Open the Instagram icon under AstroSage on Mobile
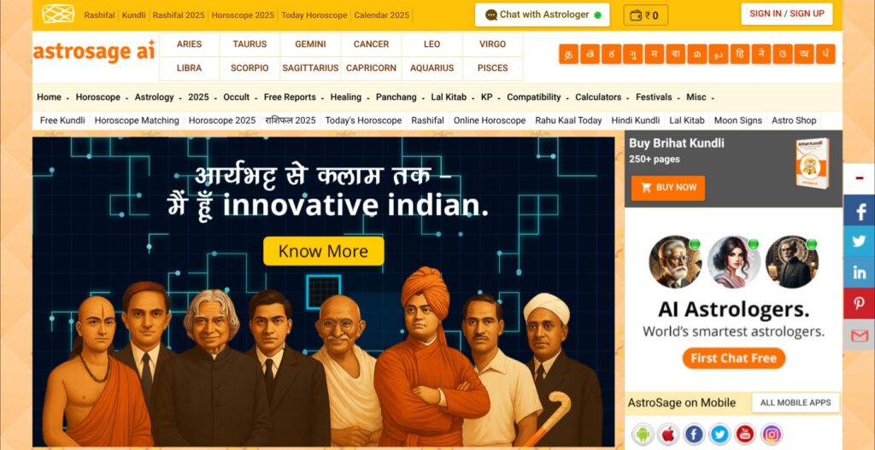Image resolution: width=875 pixels, height=450 pixels. (772, 434)
